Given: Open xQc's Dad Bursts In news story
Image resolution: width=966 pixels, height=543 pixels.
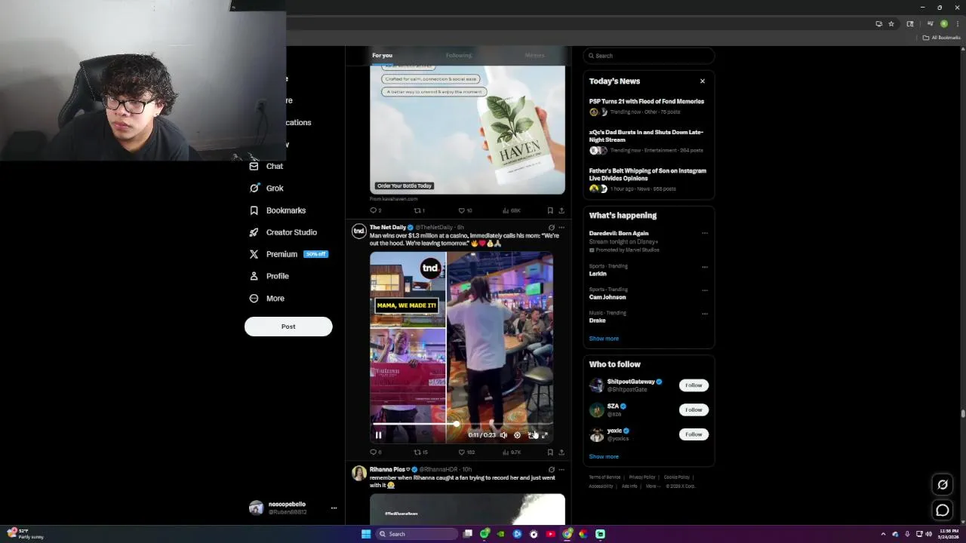Looking at the screenshot, I should [648, 141].
